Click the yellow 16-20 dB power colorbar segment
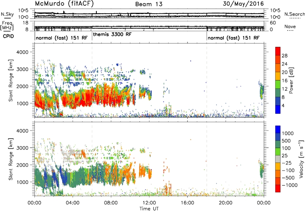This screenshot has height=211, width=305. (278, 76)
